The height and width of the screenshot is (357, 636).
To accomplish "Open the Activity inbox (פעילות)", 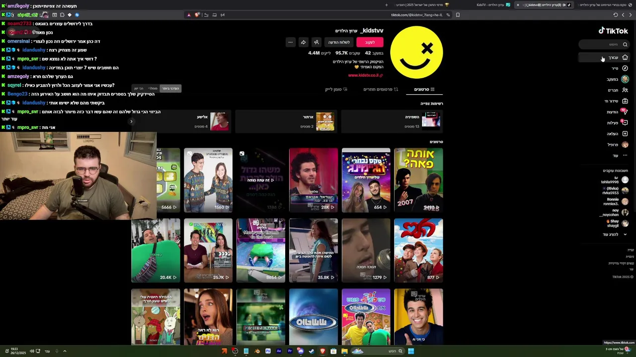I will (617, 123).
